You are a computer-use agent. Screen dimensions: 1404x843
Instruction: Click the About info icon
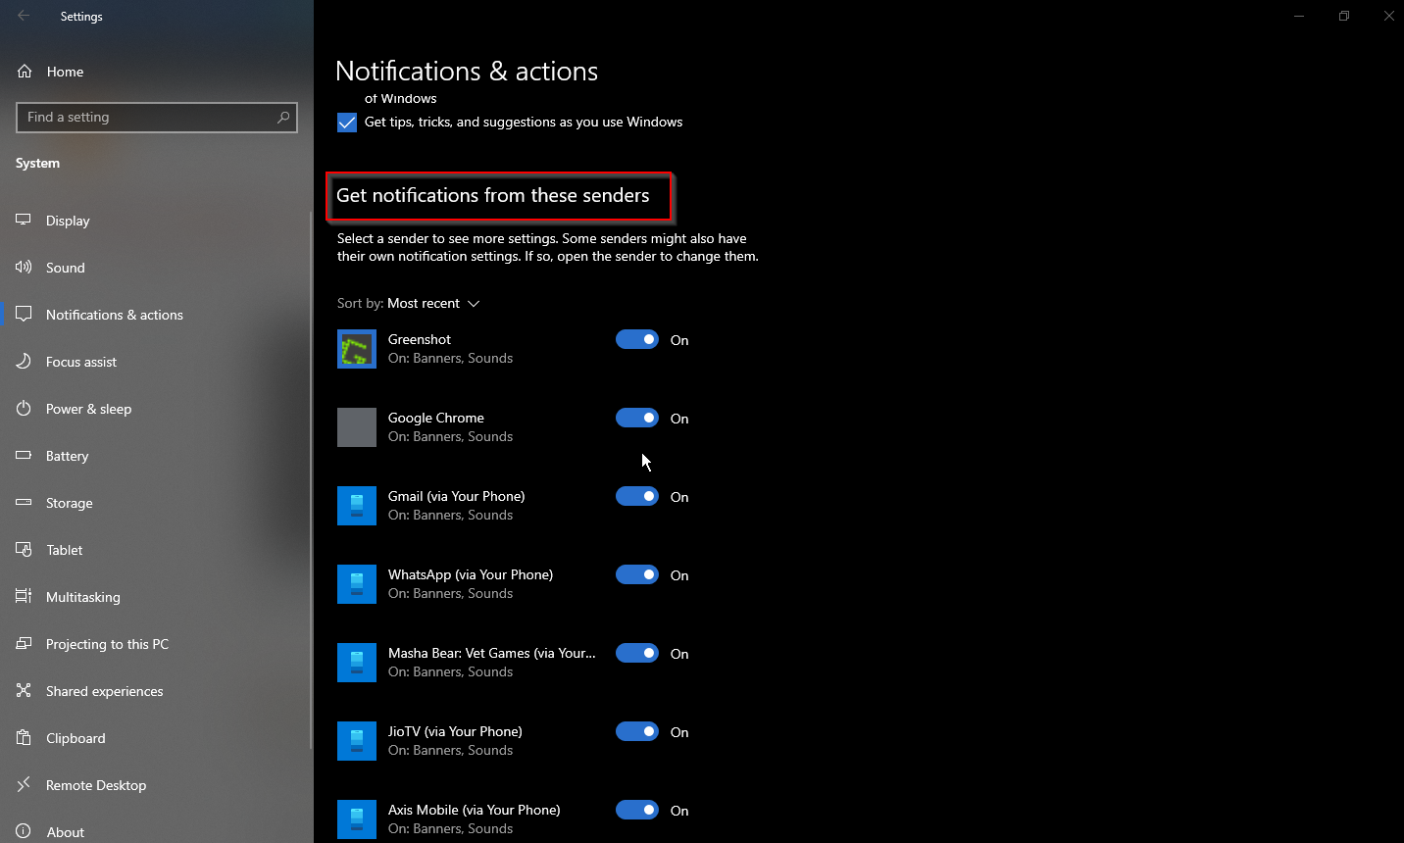(24, 831)
